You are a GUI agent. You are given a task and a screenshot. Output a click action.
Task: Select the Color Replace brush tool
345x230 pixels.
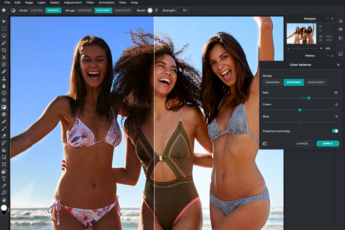click(4, 143)
